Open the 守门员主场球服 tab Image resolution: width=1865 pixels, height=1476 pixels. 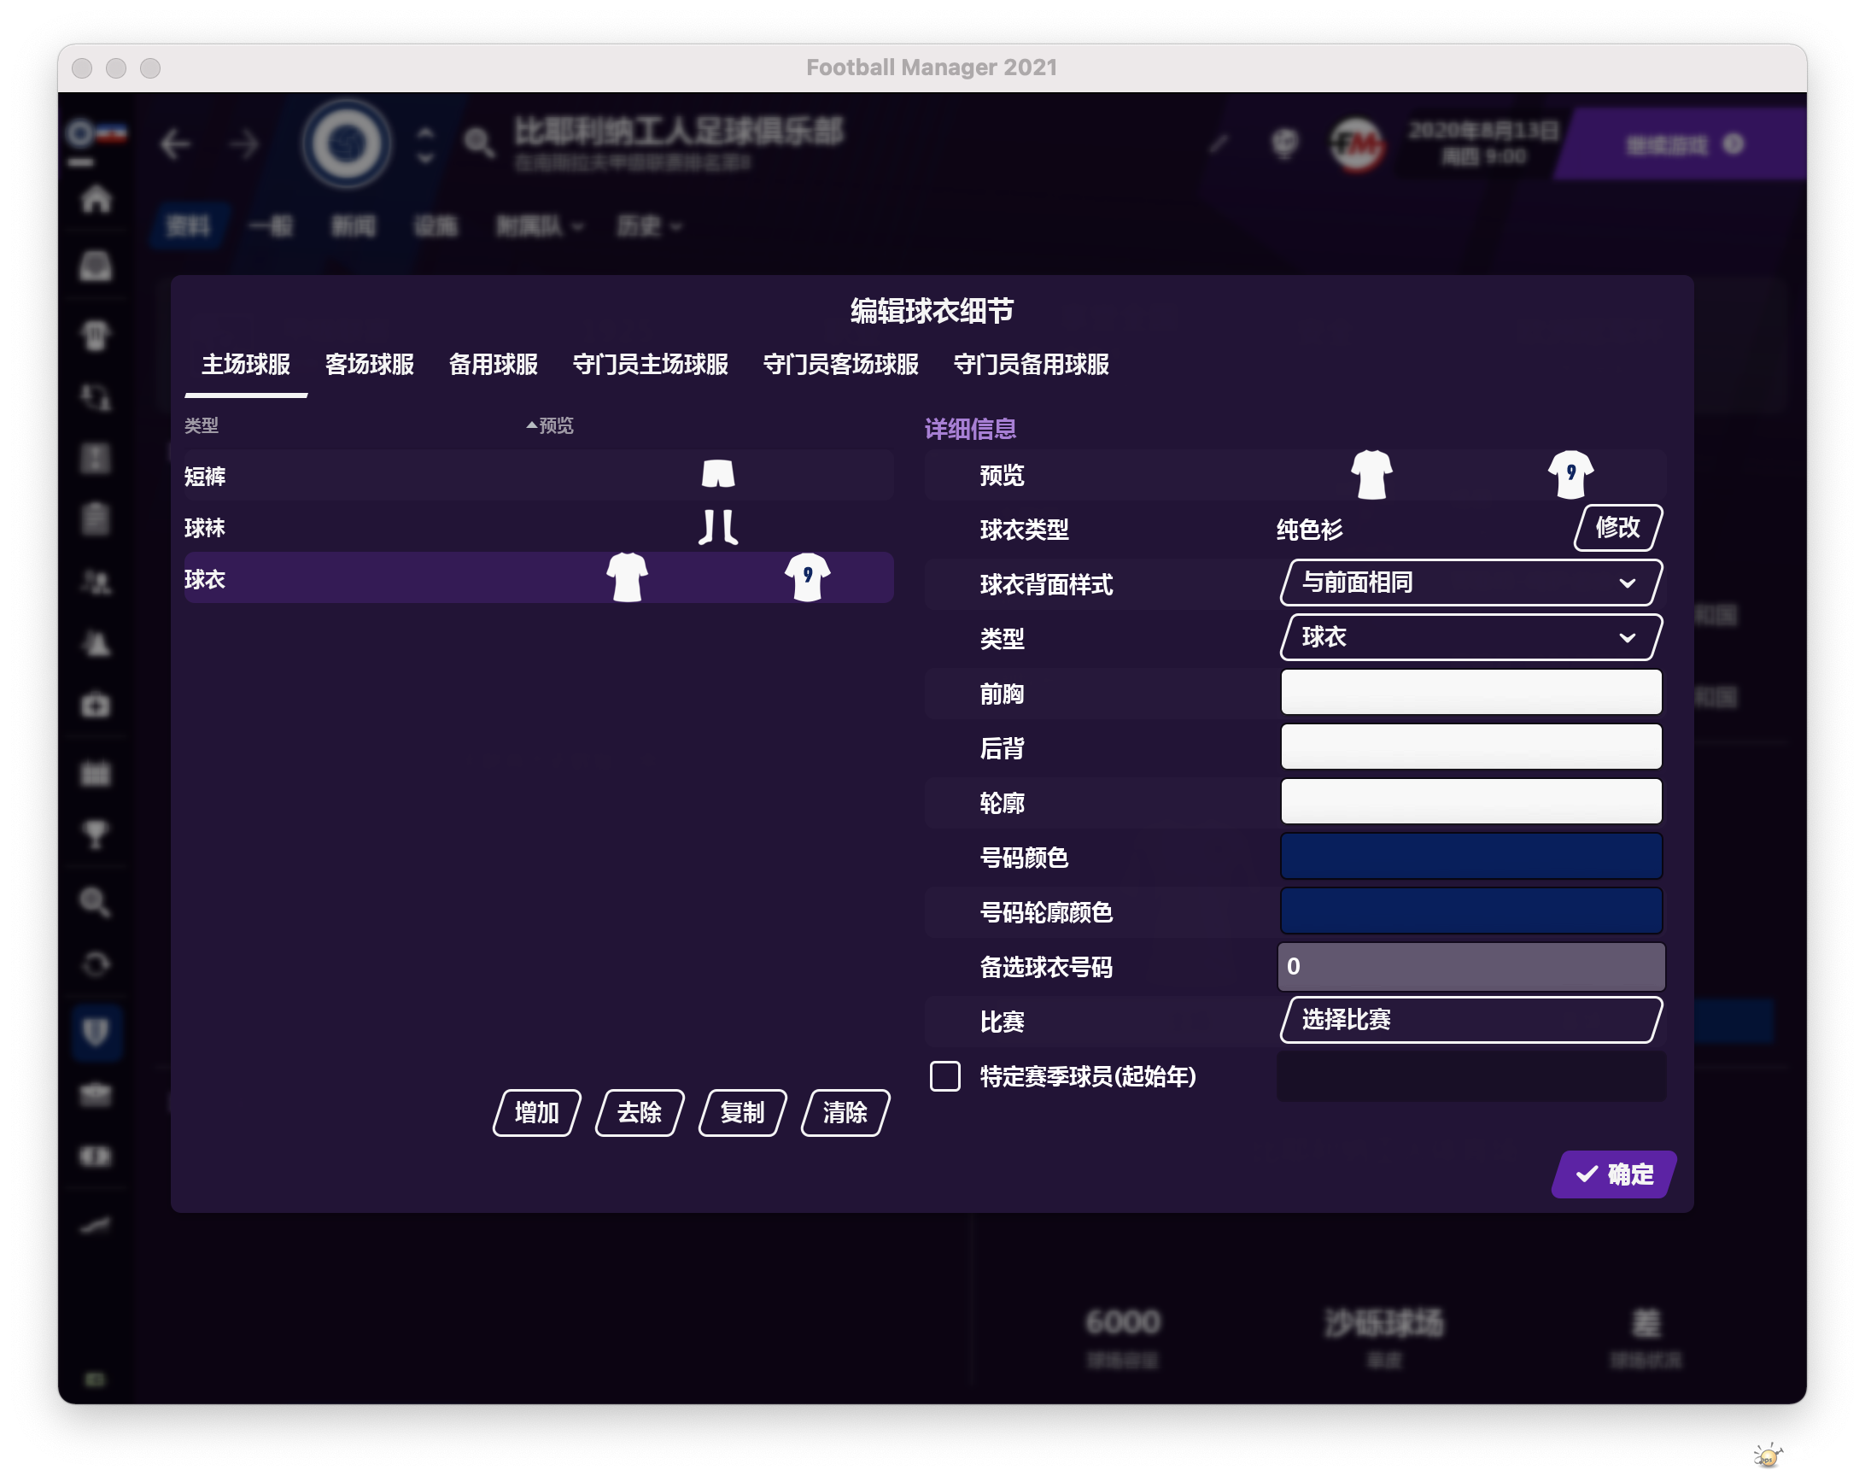coord(650,364)
